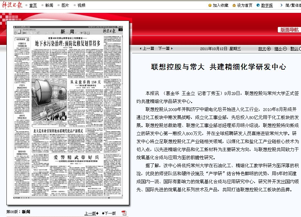Go to the next page with 下一版
Screen dimensions: 301x217
pos(111,213)
